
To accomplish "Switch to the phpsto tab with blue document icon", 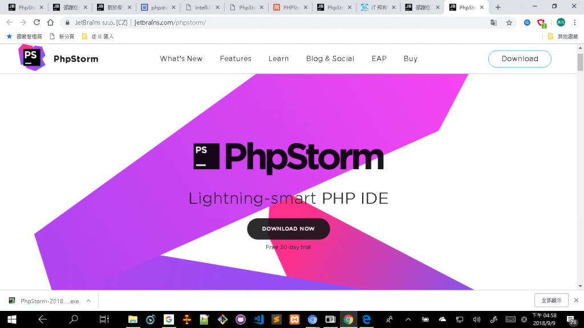I will point(159,7).
